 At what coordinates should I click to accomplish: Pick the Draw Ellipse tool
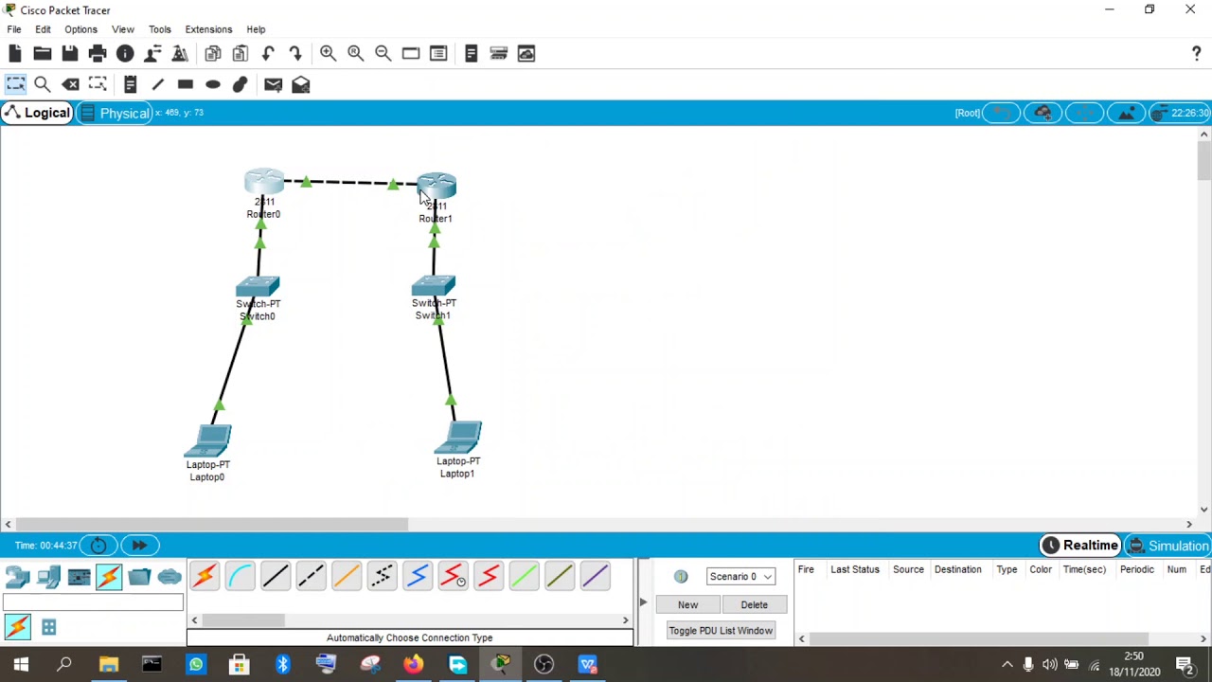[x=213, y=85]
